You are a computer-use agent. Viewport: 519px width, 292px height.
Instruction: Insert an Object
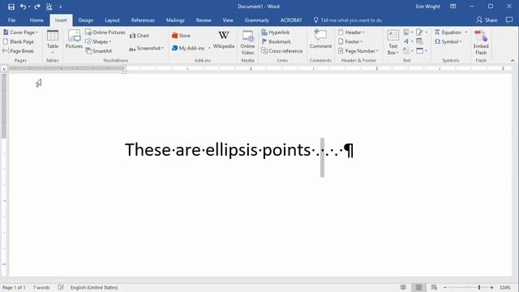point(422,50)
